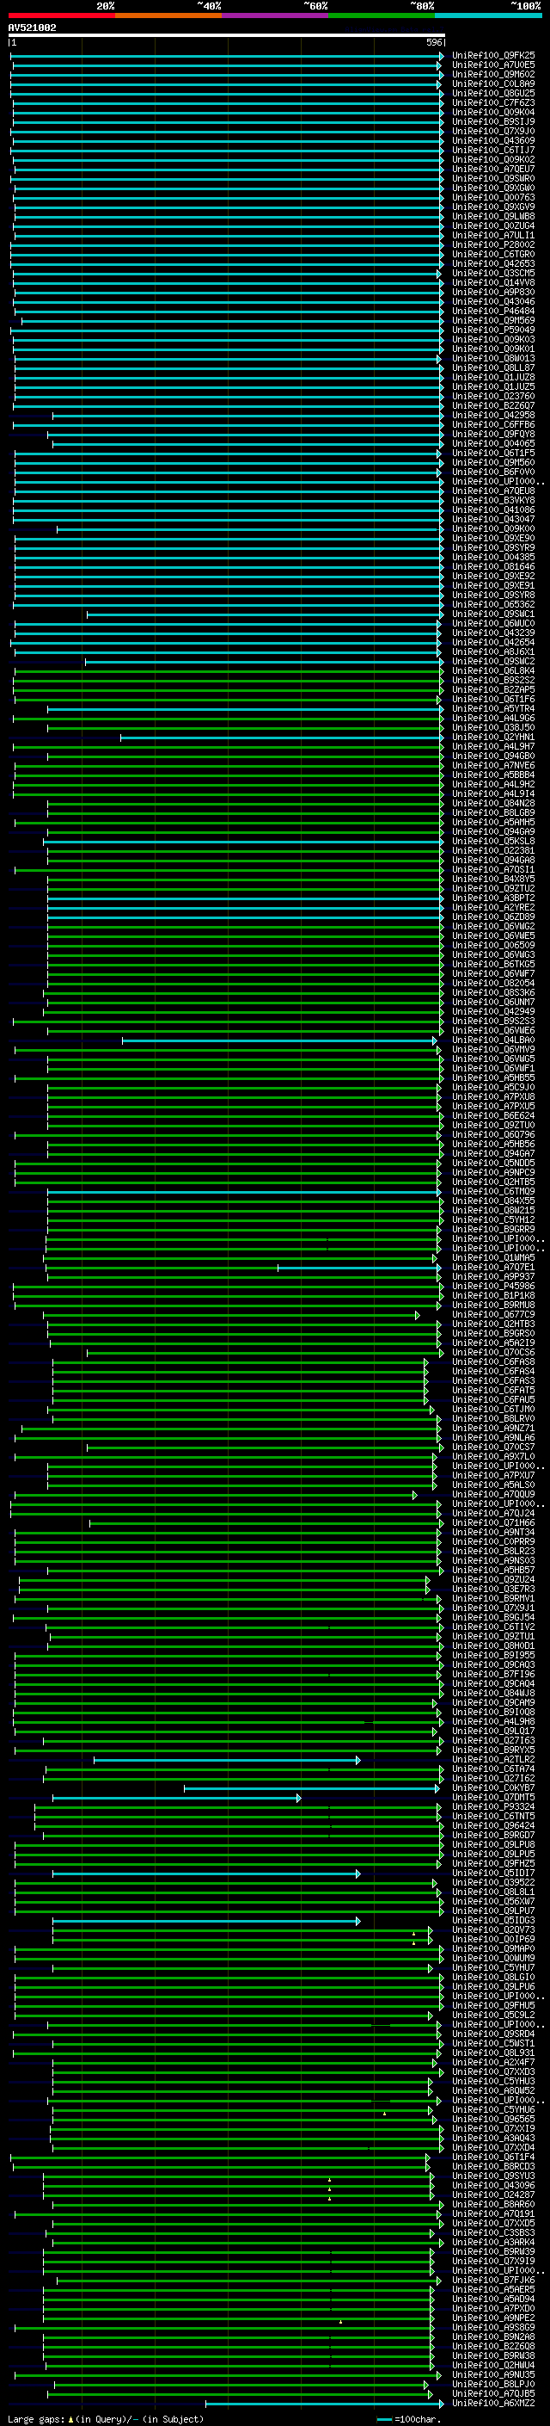Select hit label UniRef100_A7Q7E1

pos(492,1267)
